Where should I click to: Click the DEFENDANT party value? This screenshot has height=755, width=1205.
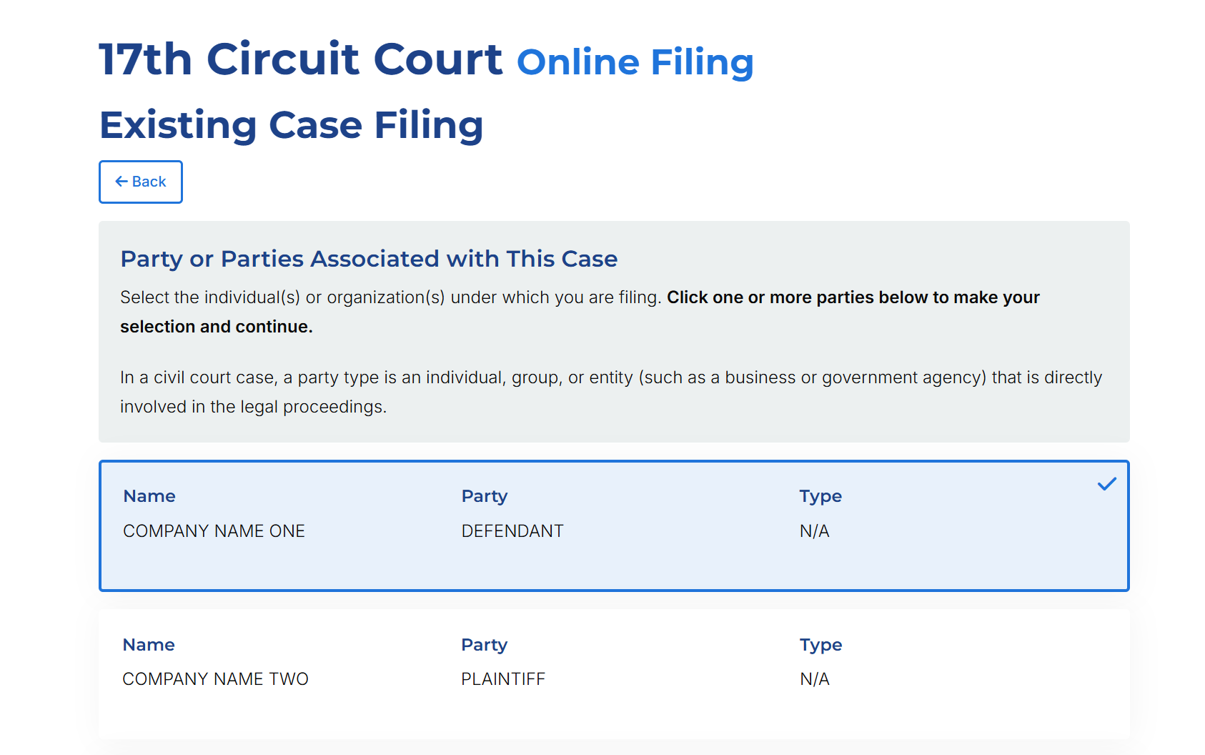(x=512, y=531)
